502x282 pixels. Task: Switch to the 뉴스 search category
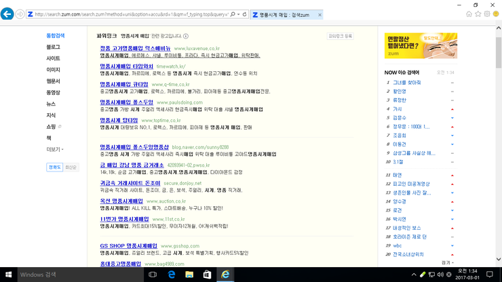click(51, 104)
